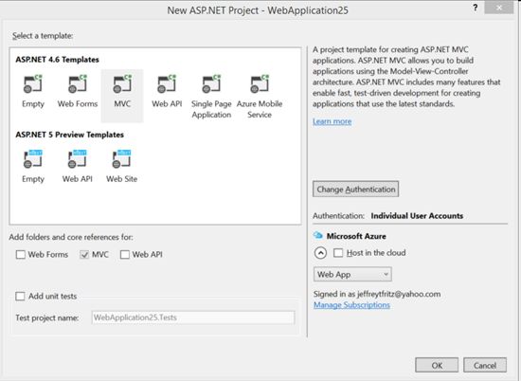The width and height of the screenshot is (521, 381).
Task: Open the Manage Subscriptions link
Action: (351, 305)
